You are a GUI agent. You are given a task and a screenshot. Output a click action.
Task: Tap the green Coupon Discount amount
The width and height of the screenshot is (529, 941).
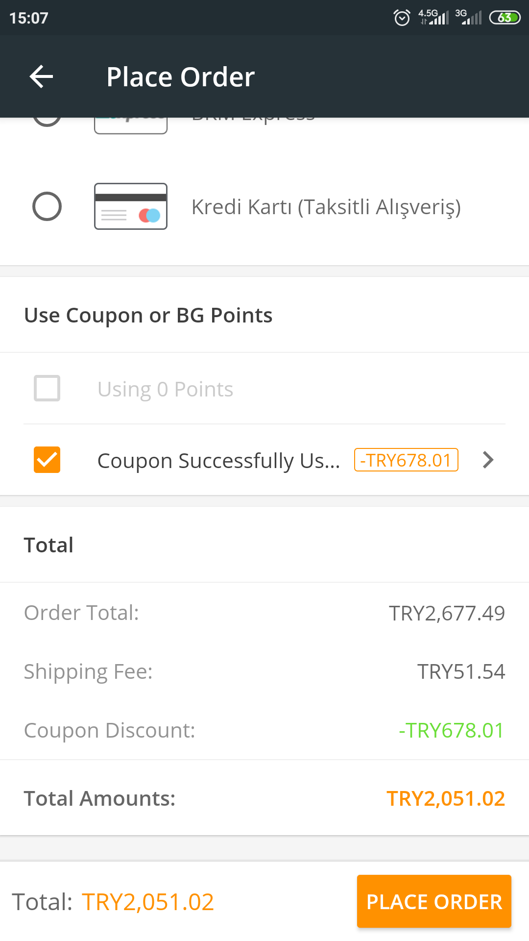pyautogui.click(x=451, y=730)
